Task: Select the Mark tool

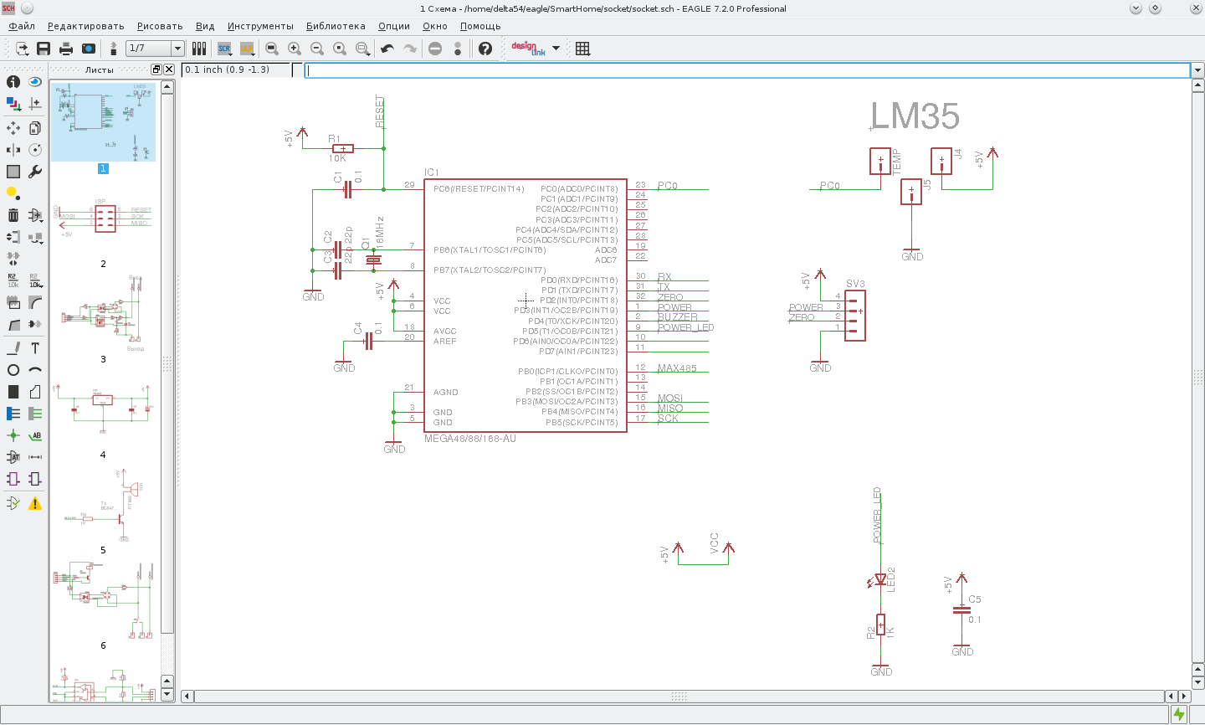Action: pyautogui.click(x=35, y=104)
